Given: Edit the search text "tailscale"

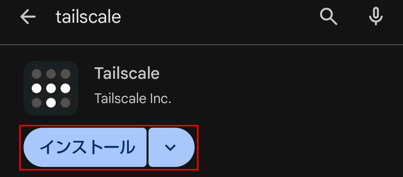Looking at the screenshot, I should point(89,17).
